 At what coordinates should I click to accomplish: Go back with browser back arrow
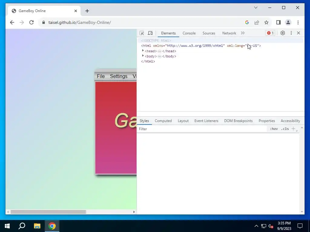pyautogui.click(x=12, y=22)
